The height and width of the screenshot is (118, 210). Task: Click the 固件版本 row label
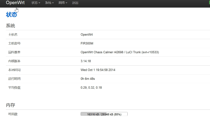[x=14, y=52]
